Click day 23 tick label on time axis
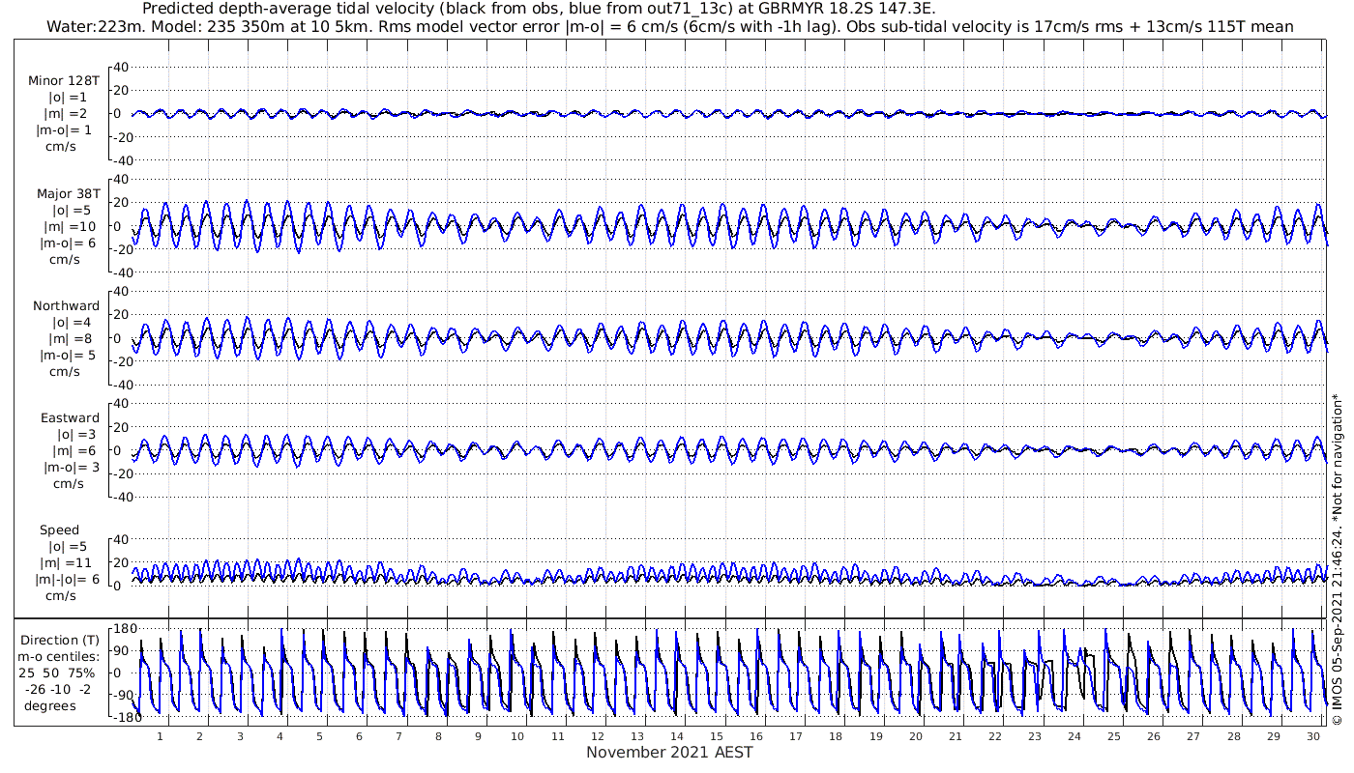This screenshot has height=773, width=1354. (x=1035, y=736)
